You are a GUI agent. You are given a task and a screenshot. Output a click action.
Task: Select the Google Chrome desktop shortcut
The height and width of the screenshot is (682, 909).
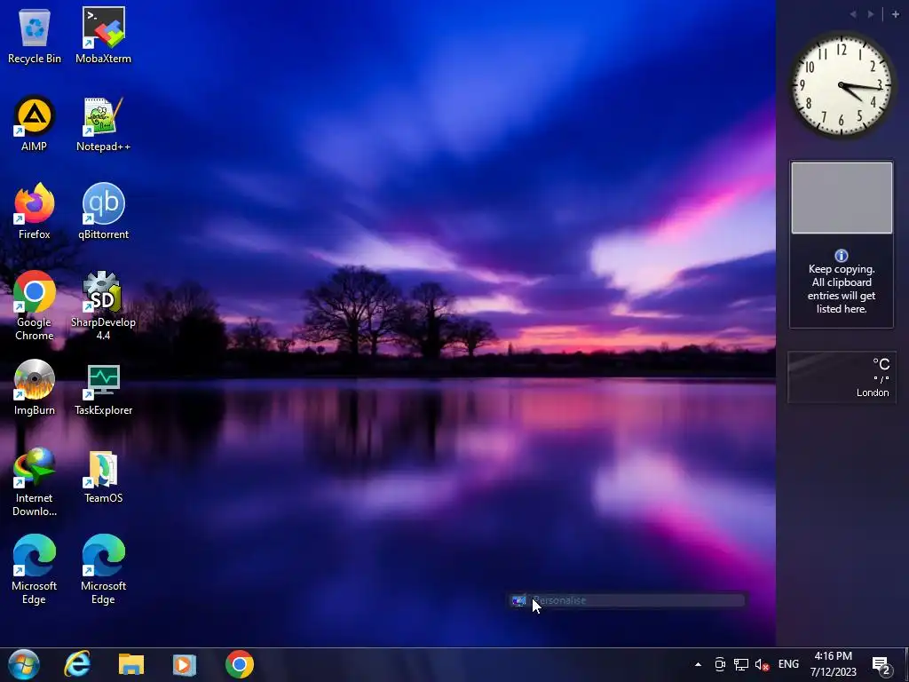pyautogui.click(x=35, y=305)
